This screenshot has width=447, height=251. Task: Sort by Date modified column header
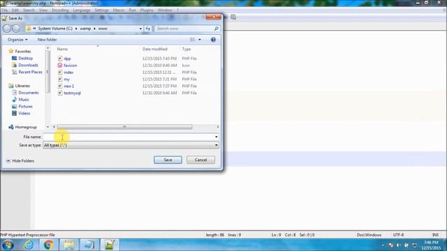click(155, 49)
